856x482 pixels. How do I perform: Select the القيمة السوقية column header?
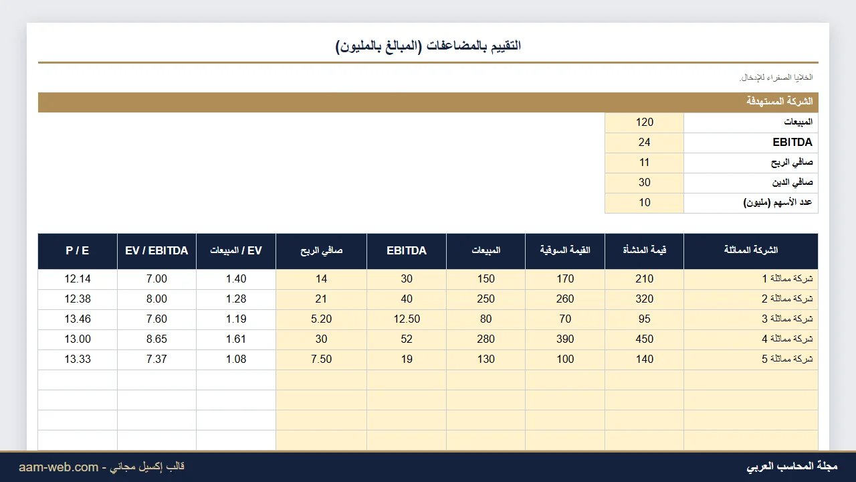[565, 251]
